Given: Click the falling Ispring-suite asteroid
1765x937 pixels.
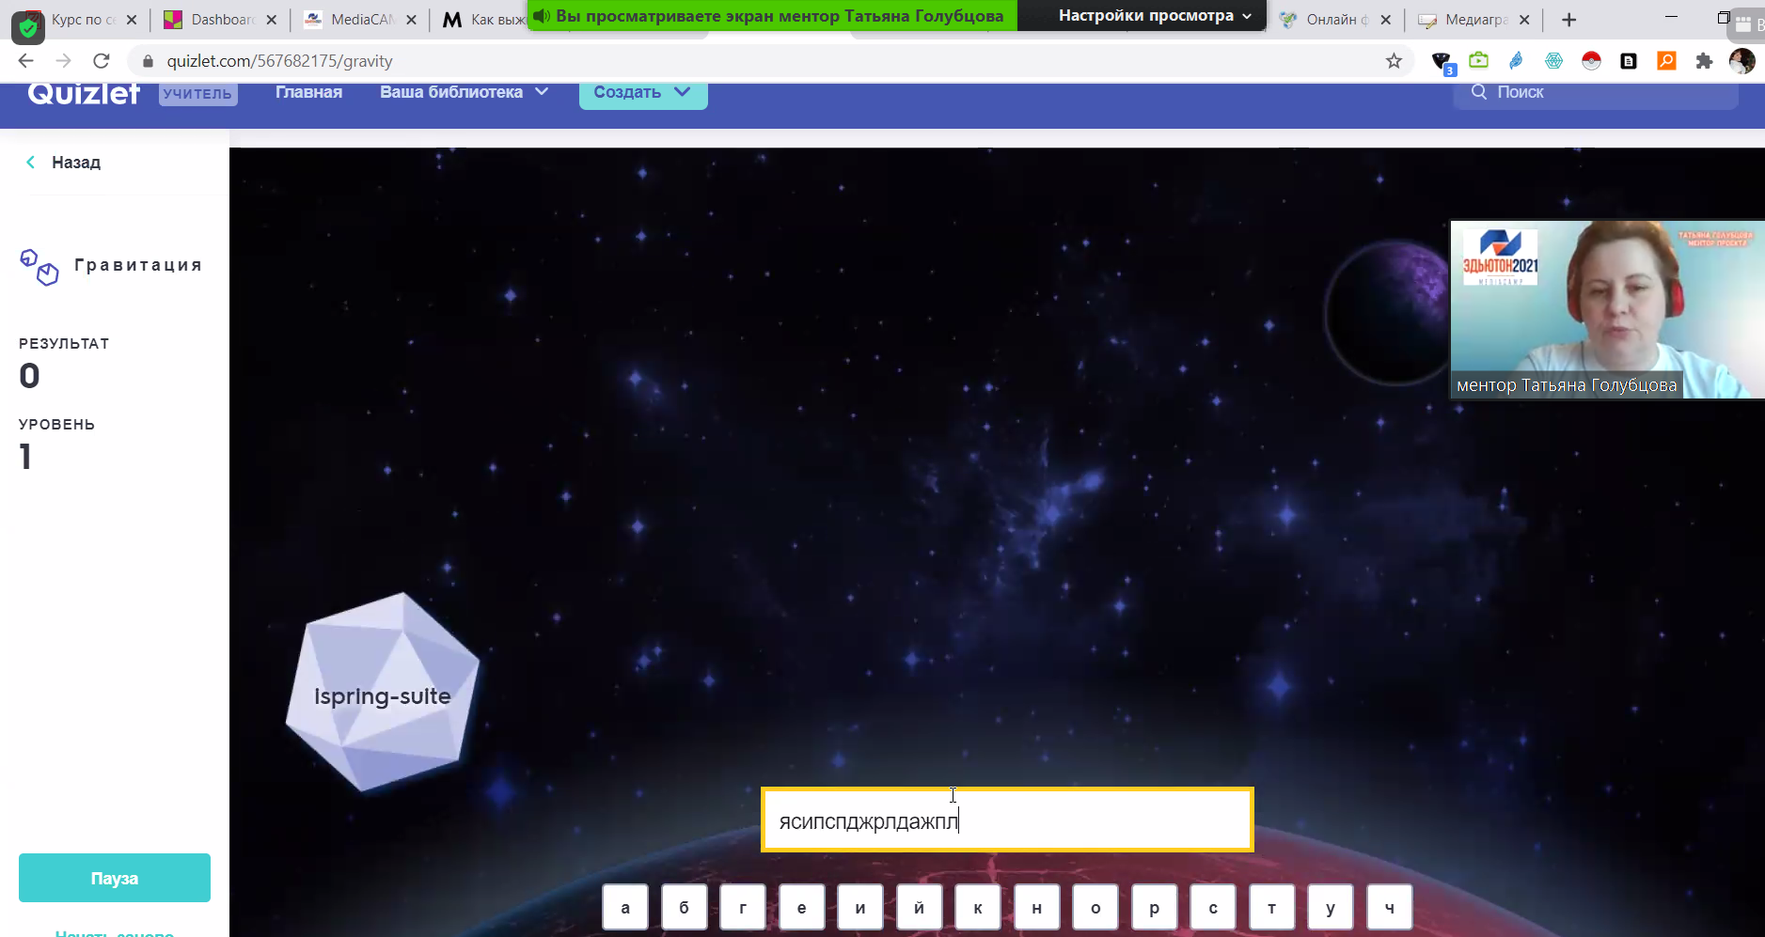Looking at the screenshot, I should click(x=383, y=693).
